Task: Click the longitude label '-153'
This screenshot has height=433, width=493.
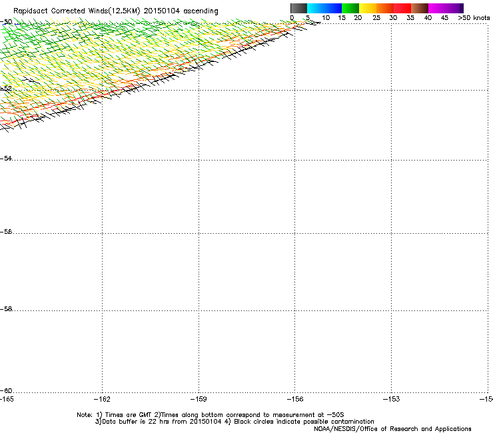Action: [392, 399]
